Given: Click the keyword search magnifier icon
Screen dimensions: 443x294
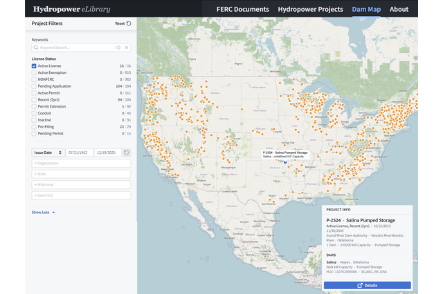Looking at the screenshot, I should [x=36, y=48].
